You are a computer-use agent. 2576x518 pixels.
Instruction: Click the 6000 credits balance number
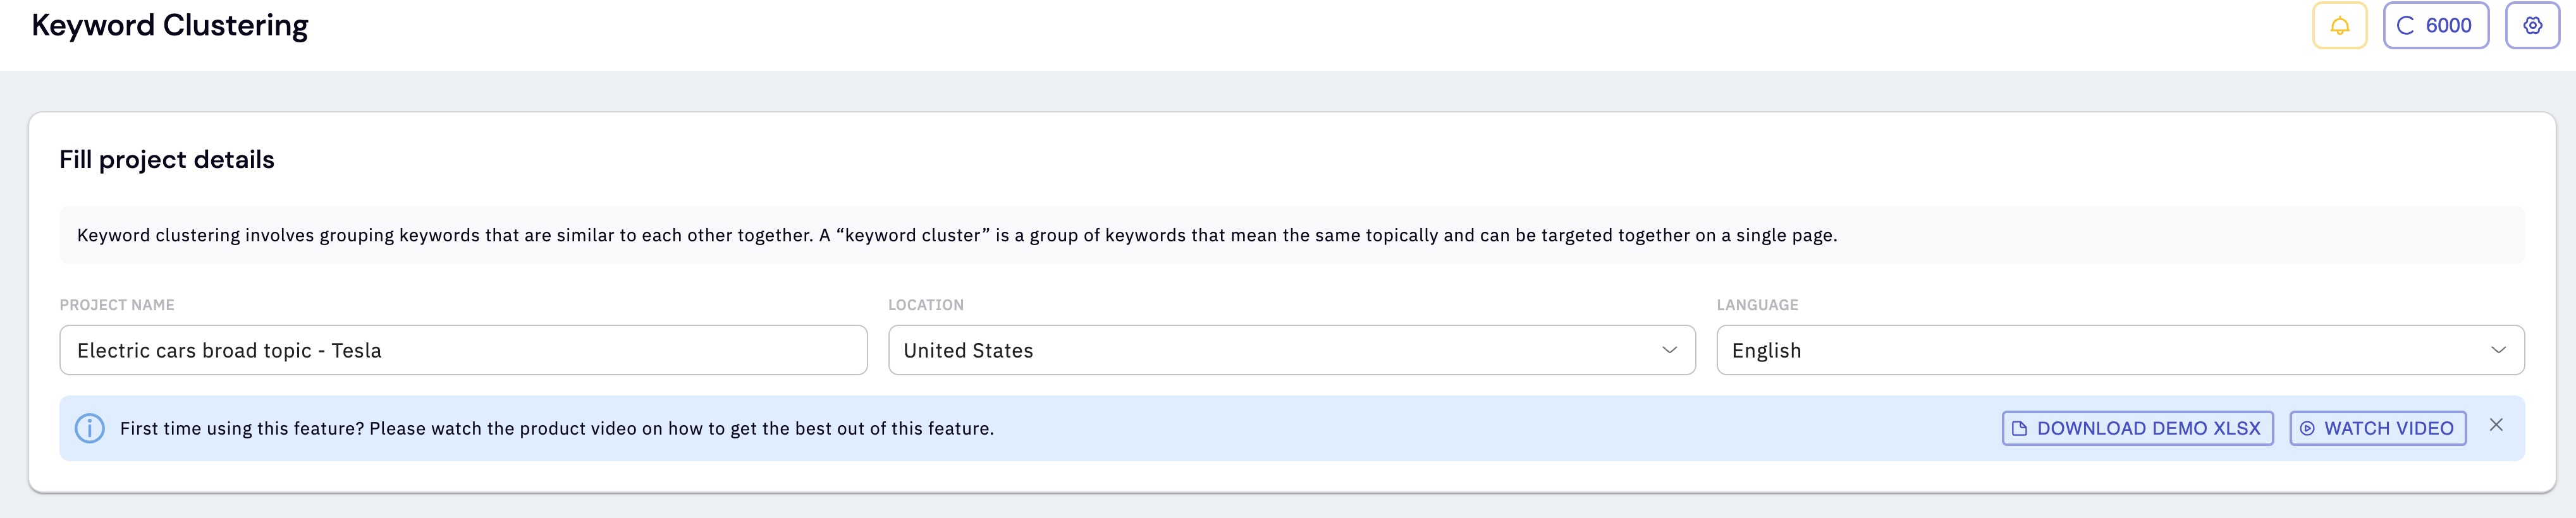coord(2448,26)
